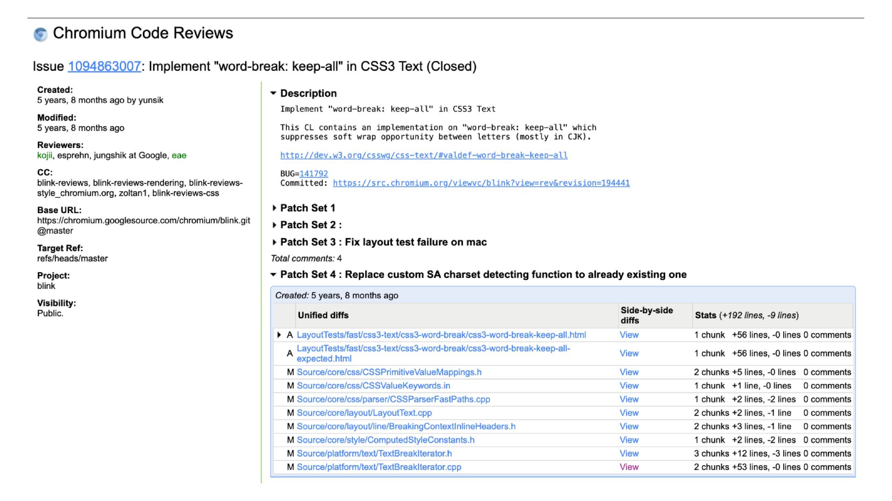Expand Patch Set 1
This screenshot has width=892, height=501.
click(274, 208)
